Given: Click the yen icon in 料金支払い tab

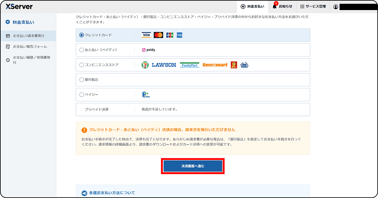Looking at the screenshot, I should point(243,7).
